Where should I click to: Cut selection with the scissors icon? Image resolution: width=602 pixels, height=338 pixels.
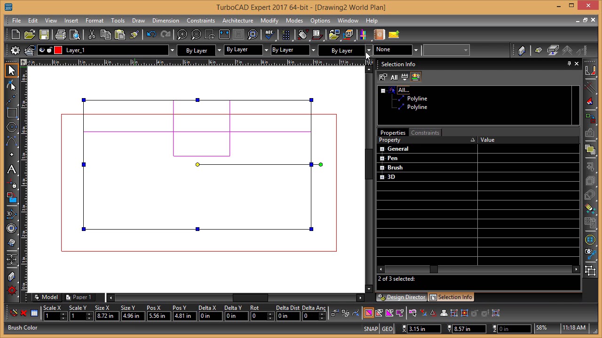(92, 34)
